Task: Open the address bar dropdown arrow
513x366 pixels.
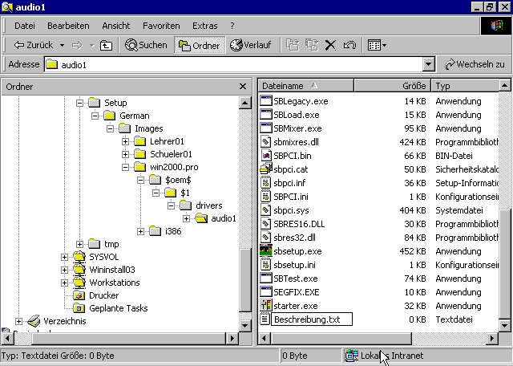Action: click(428, 64)
